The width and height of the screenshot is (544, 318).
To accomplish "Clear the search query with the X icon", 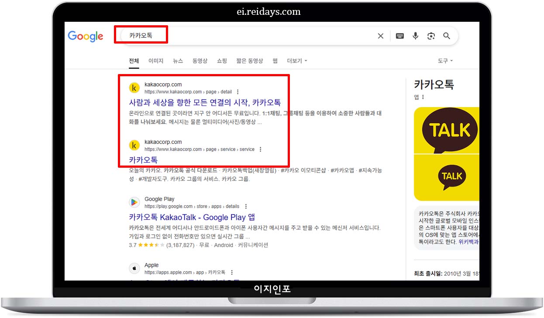I will (x=380, y=36).
